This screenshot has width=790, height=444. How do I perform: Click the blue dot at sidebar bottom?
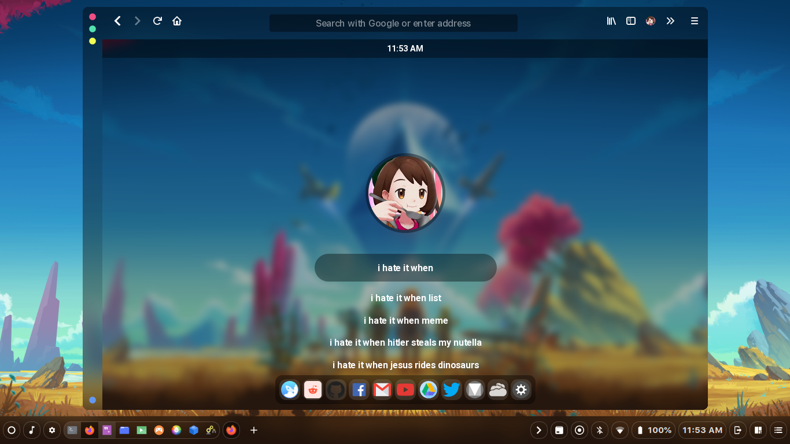(x=93, y=400)
